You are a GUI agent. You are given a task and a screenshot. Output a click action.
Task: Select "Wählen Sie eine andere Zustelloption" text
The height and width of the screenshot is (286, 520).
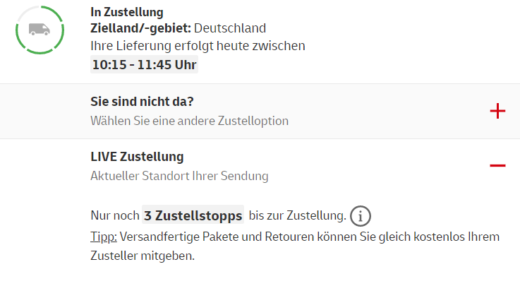[x=189, y=121]
